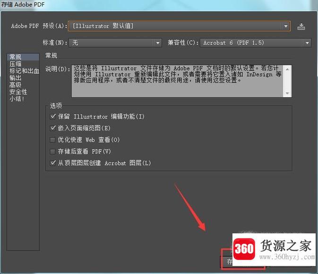Click the description scrollbar up arrow

[x=287, y=69]
